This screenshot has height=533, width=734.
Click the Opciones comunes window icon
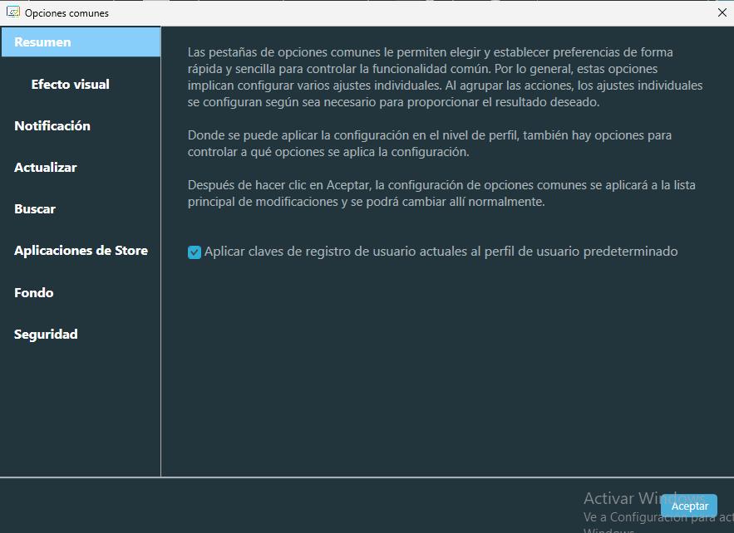[x=13, y=12]
